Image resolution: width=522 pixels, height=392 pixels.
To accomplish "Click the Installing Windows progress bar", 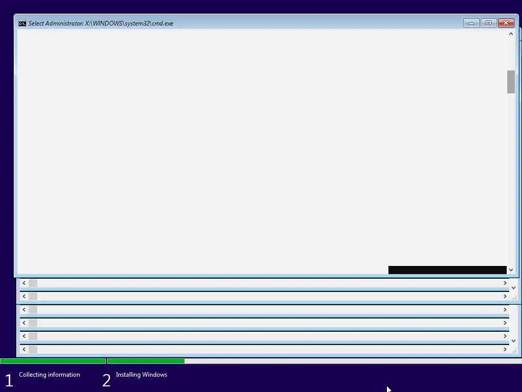I will coord(314,361).
